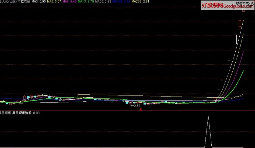Screen dimensions: 255x148
Task: Click the 黑马现形选股: 0.00 indicator label
Action: [26, 113]
